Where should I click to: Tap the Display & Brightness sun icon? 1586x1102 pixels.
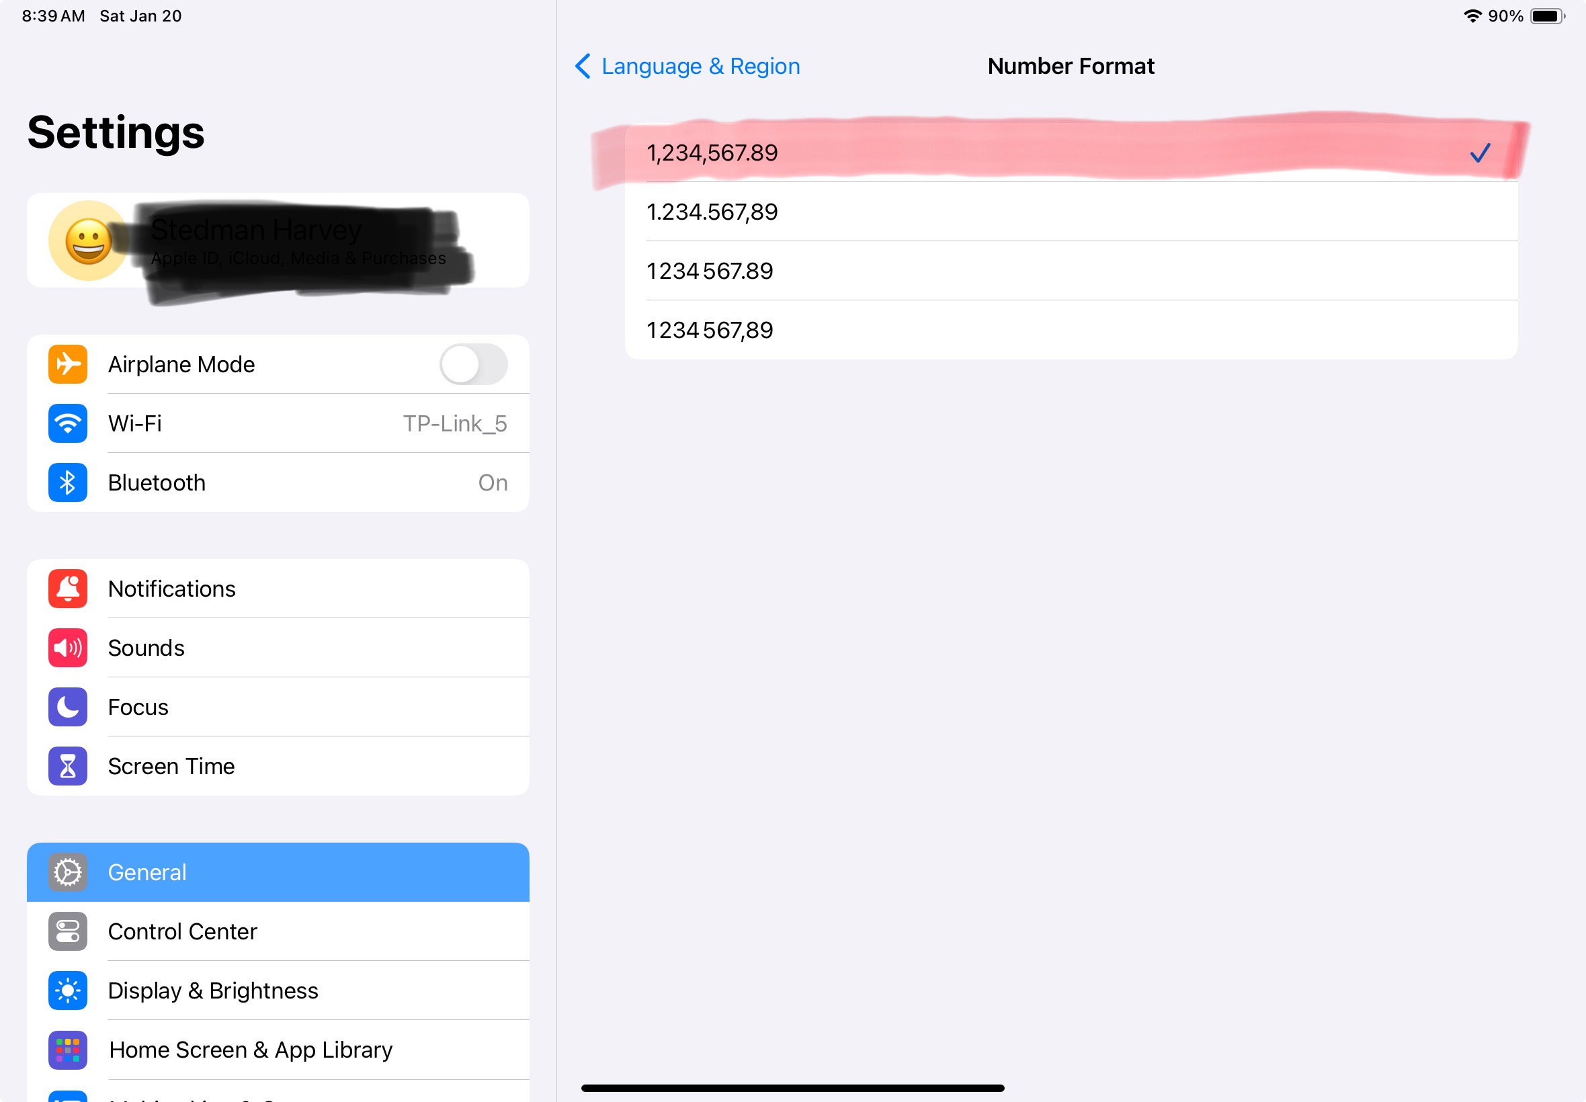pos(68,991)
